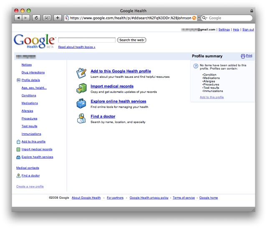The image size is (267, 228).
Task: Click the Google Health web search box
Action: [87, 40]
